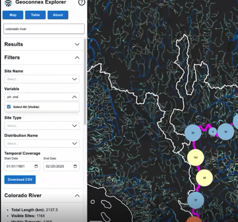The height and width of the screenshot is (222, 238).
Task: Click the small cluster marker labeled 4
Action: 212,131
